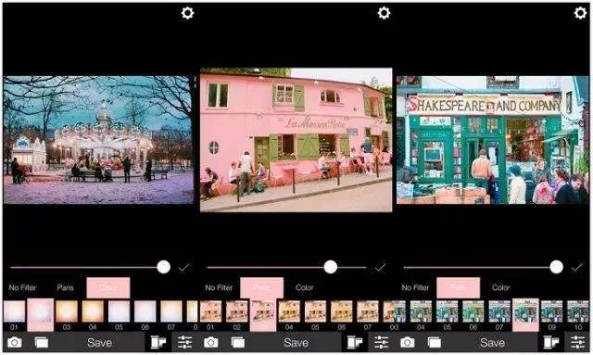Open photo gallery icon in right screen
Viewport: 593px width, 355px height.
click(x=435, y=343)
